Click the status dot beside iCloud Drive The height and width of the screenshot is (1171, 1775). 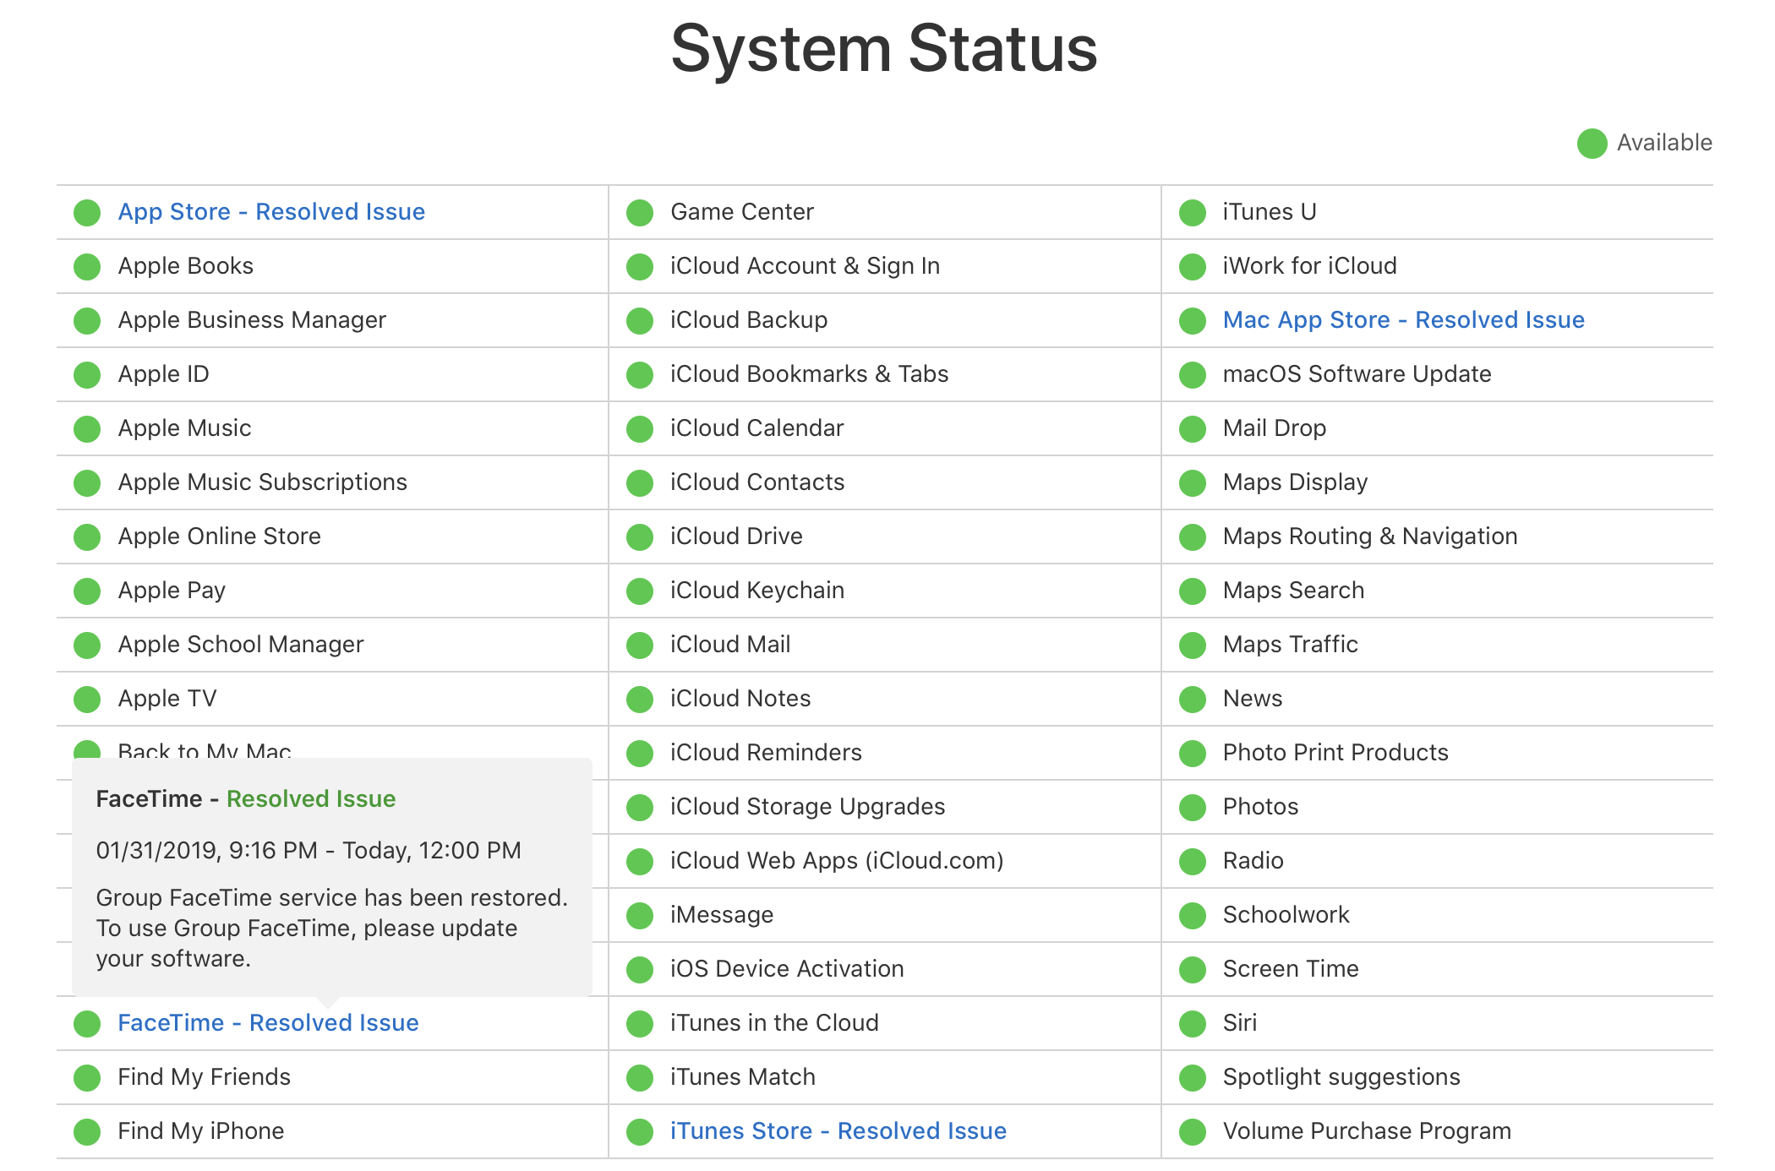pos(640,537)
